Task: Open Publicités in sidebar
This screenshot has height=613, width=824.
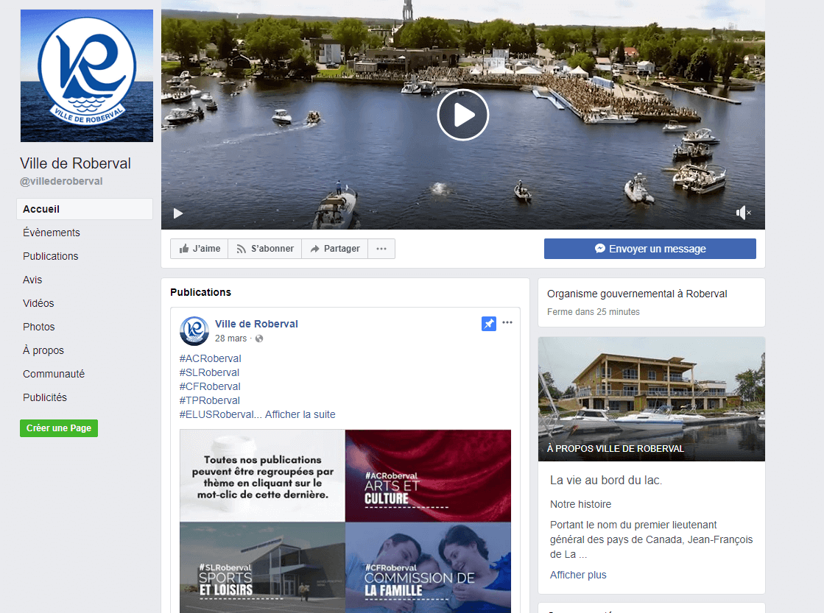Action: tap(45, 397)
